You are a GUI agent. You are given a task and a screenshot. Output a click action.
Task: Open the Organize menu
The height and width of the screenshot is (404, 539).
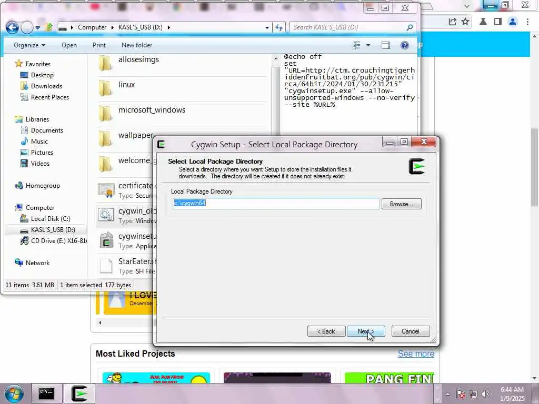click(29, 45)
